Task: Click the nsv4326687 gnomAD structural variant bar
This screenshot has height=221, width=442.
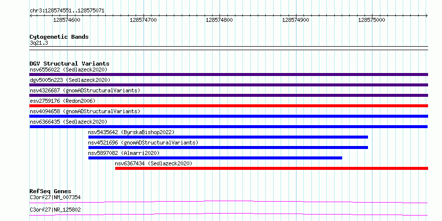Action: pos(228,95)
